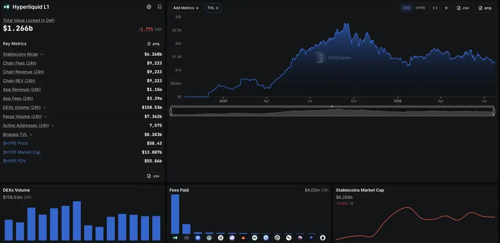Open the $HYPE Market Cap link
The image size is (500, 243).
pos(22,152)
